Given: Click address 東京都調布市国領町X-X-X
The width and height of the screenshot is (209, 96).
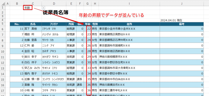Looking at the screenshot, I should [129, 46].
